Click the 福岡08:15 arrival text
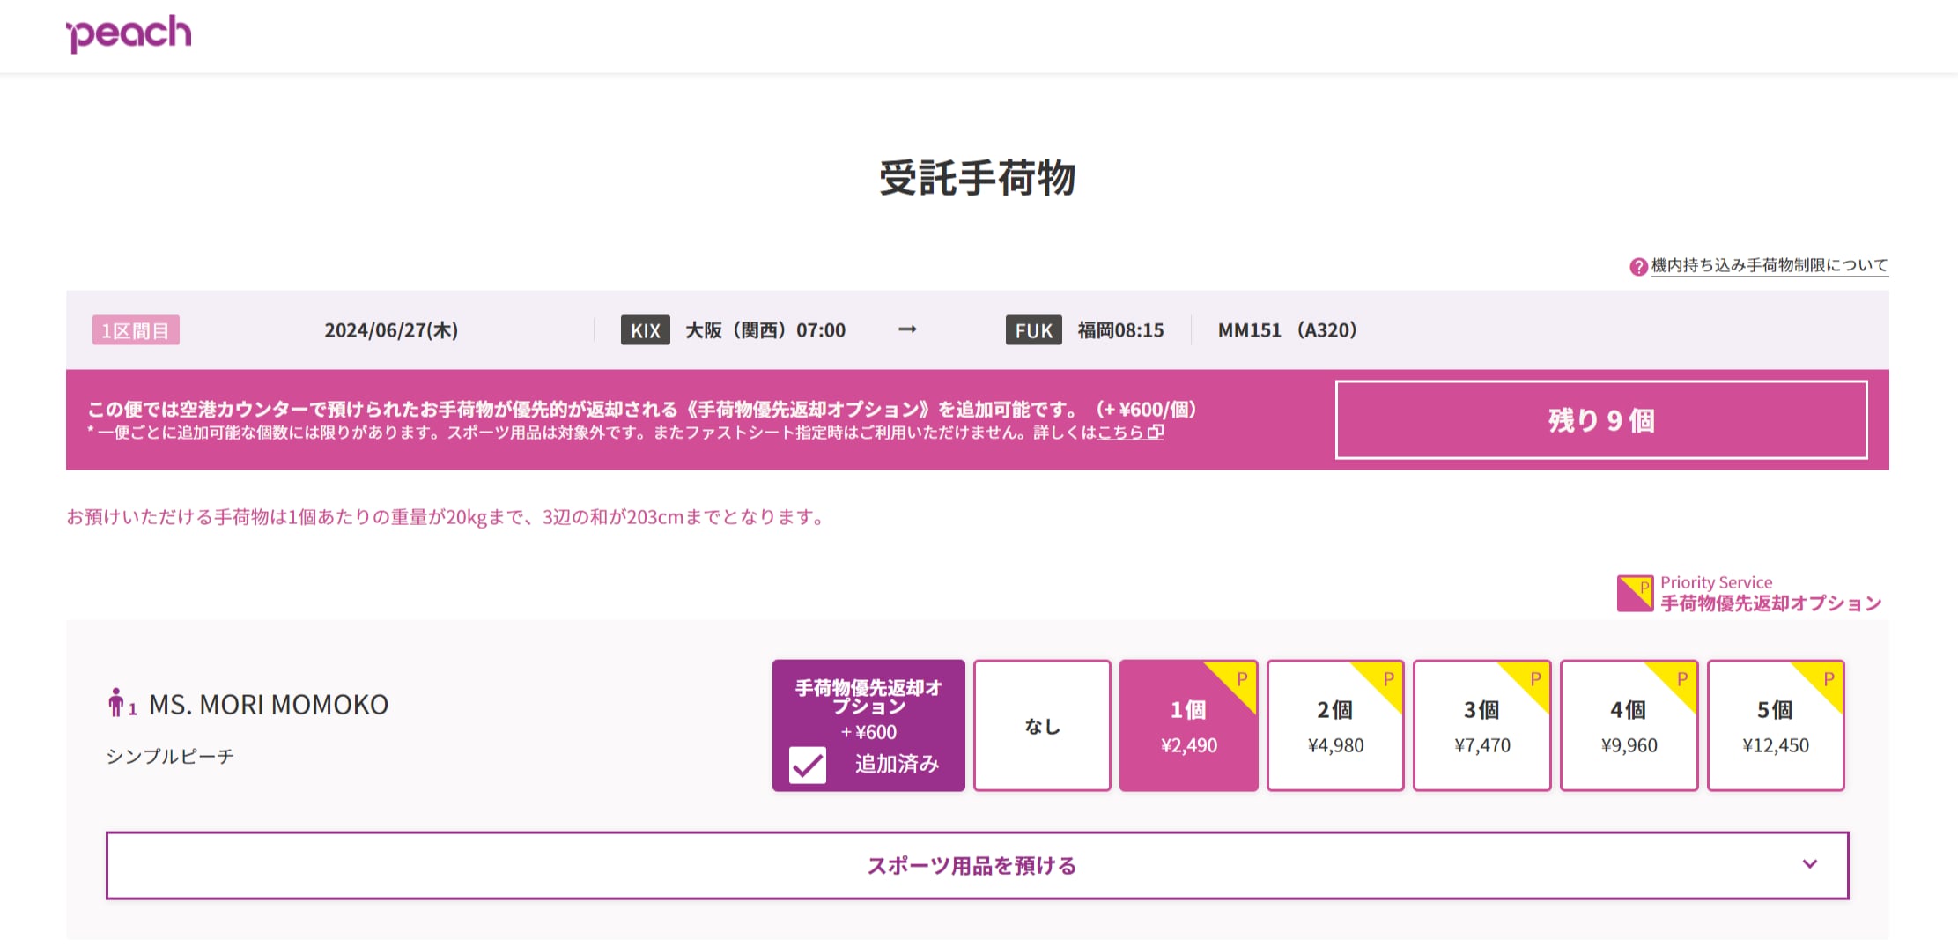Screen dimensions: 1958x947 [x=1120, y=330]
